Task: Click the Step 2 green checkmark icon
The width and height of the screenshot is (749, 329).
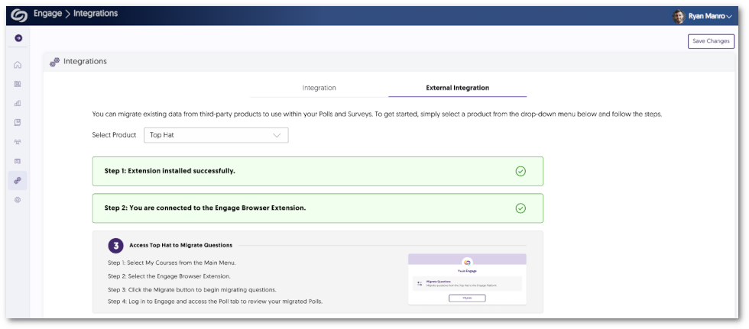Action: 520,208
